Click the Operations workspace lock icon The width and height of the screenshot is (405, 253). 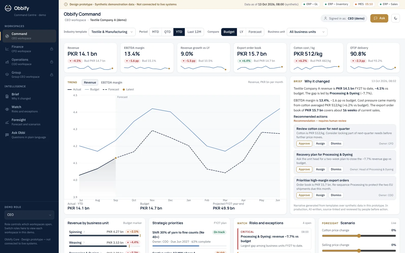coord(52,62)
